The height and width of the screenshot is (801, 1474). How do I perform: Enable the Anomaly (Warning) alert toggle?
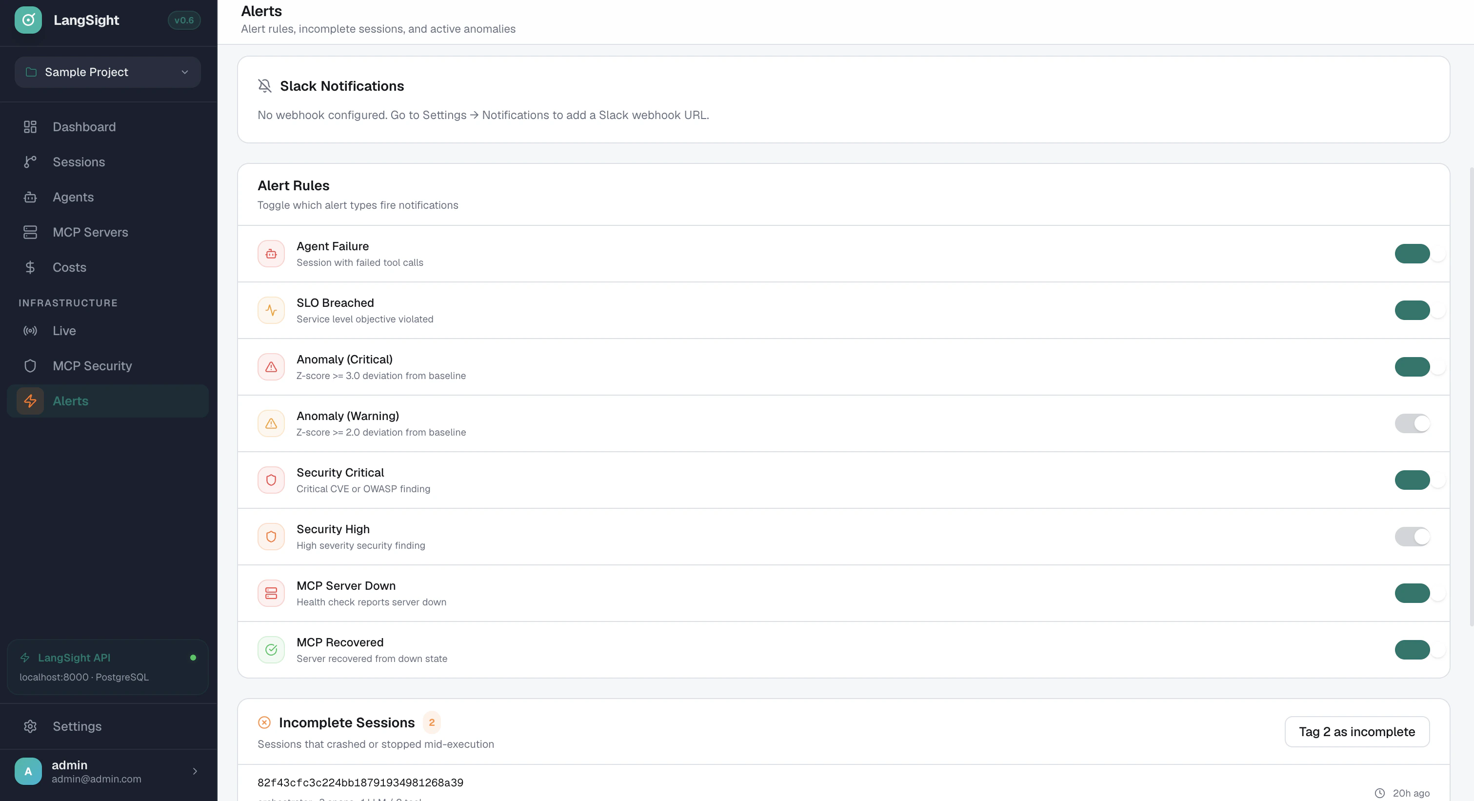pos(1413,423)
